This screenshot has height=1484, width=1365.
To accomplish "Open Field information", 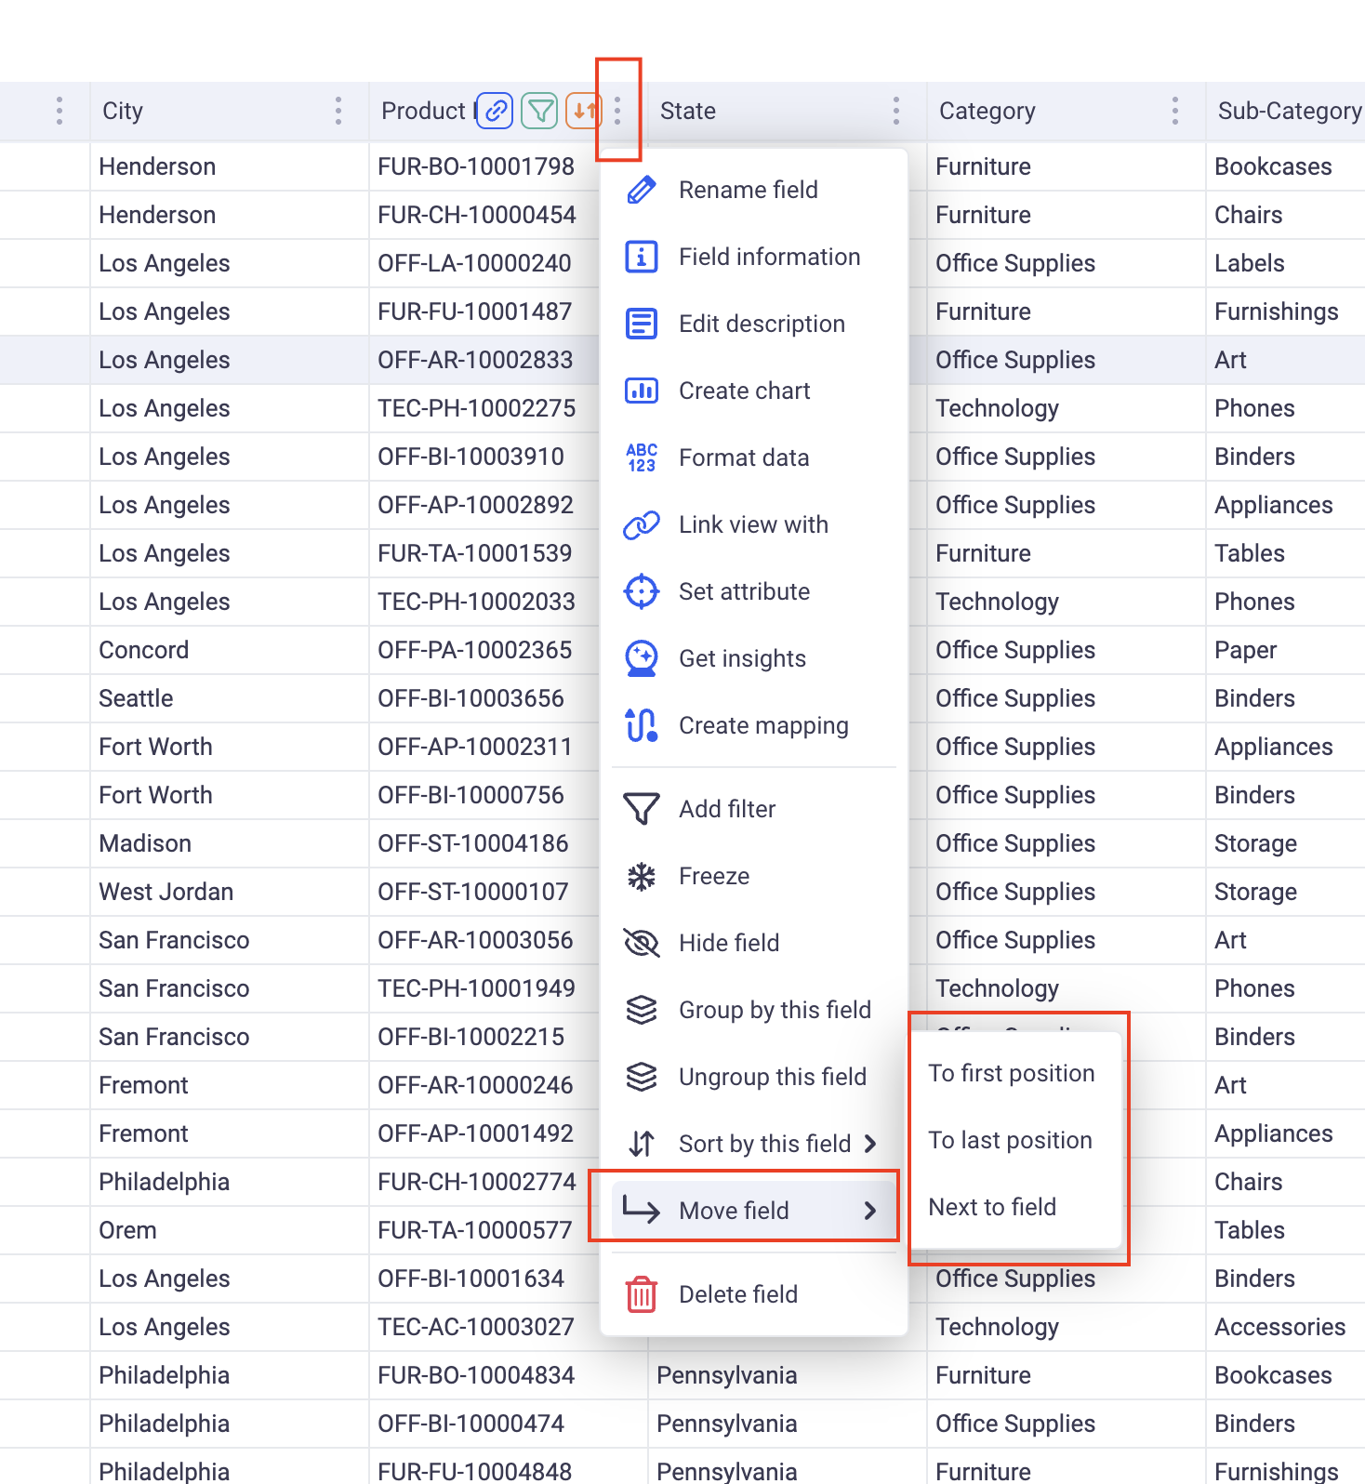I will (x=769, y=257).
